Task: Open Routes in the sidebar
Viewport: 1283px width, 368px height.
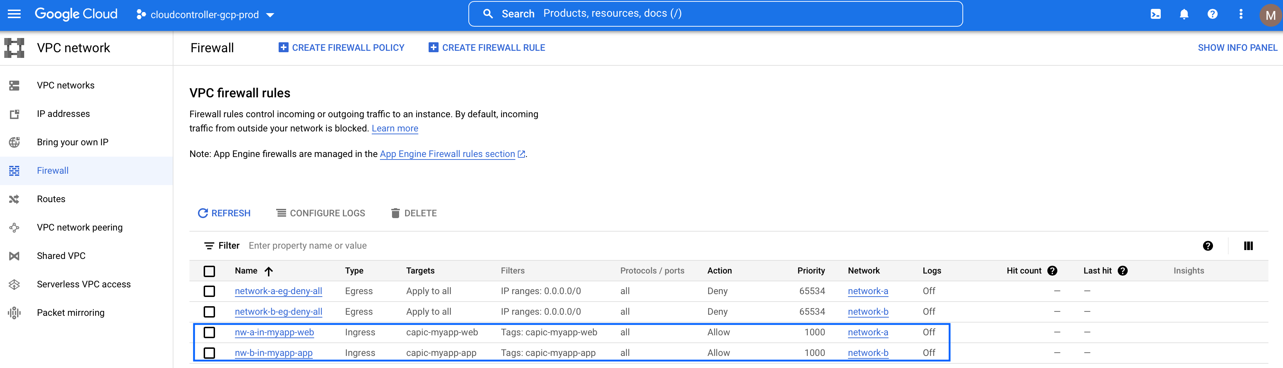Action: (x=51, y=199)
